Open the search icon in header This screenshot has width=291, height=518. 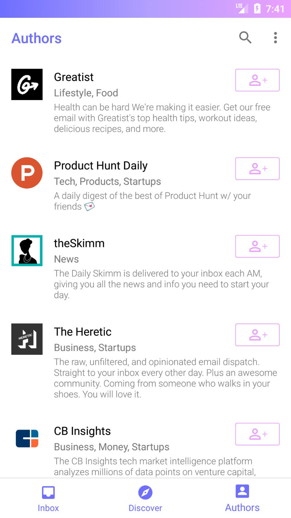click(x=245, y=38)
